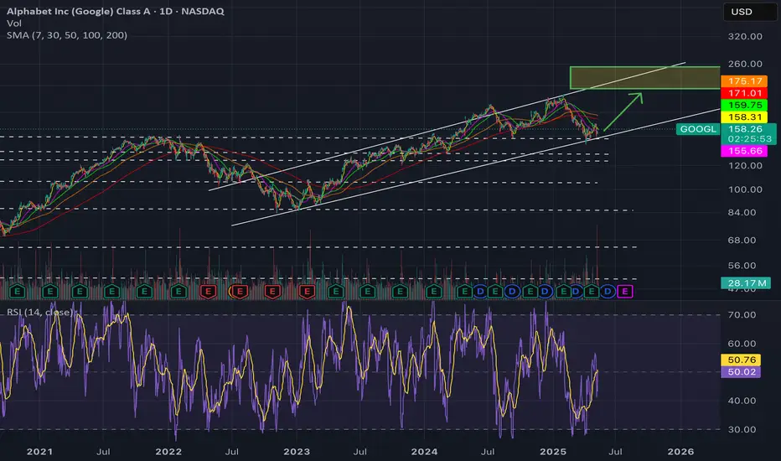The height and width of the screenshot is (461, 781).
Task: Click the 56.00 price axis value
Action: (x=742, y=266)
